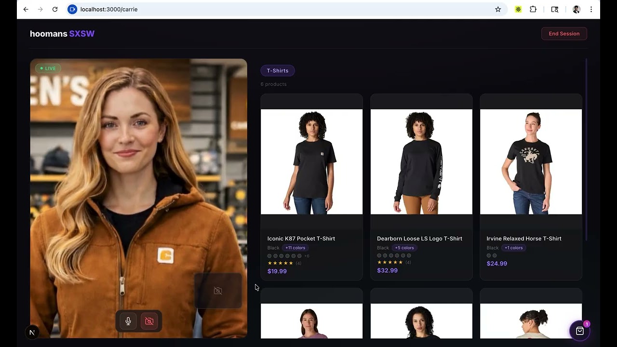Open the Extensions puzzle menu
Viewport: 617px width, 347px height.
click(533, 9)
